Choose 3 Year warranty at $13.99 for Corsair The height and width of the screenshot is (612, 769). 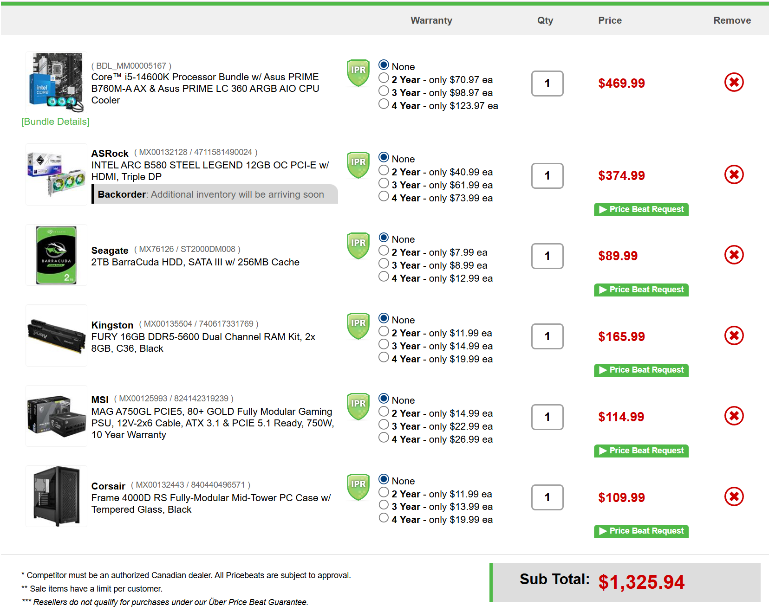pyautogui.click(x=384, y=505)
